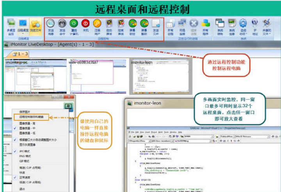This screenshot has width=281, height=192.
Task: Click the IP地址 ribbon icon
Action: pos(255,24)
